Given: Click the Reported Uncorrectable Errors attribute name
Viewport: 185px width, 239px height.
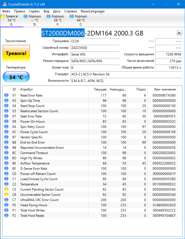Looking at the screenshot, I should coord(42,147).
